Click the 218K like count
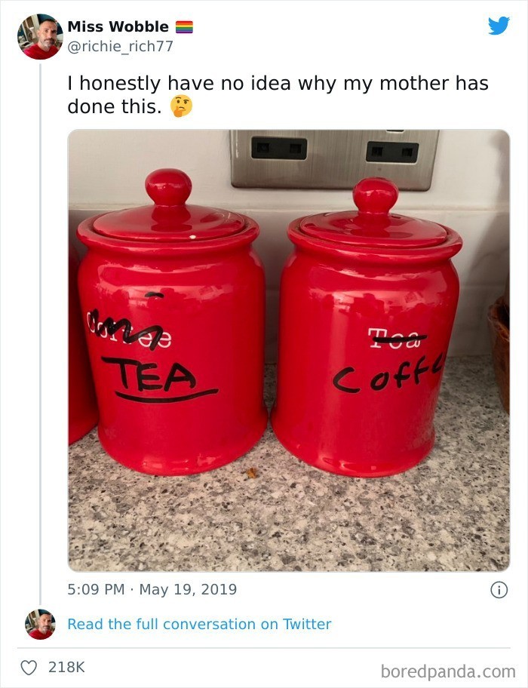This screenshot has height=688, width=528. (x=66, y=667)
